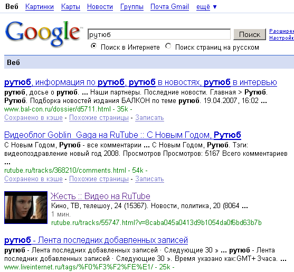Select 'Поиск в Интернете' radio button
The image size is (294, 272).
[x=93, y=46]
